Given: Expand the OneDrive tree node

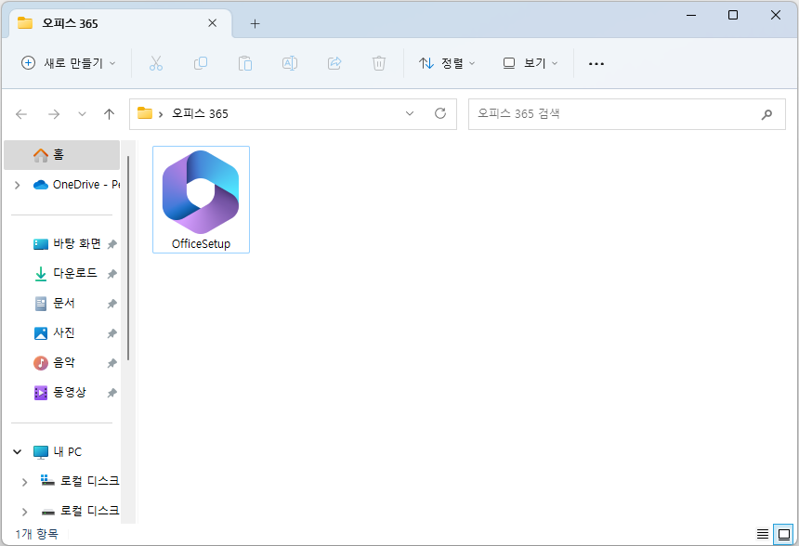Looking at the screenshot, I should [x=18, y=185].
